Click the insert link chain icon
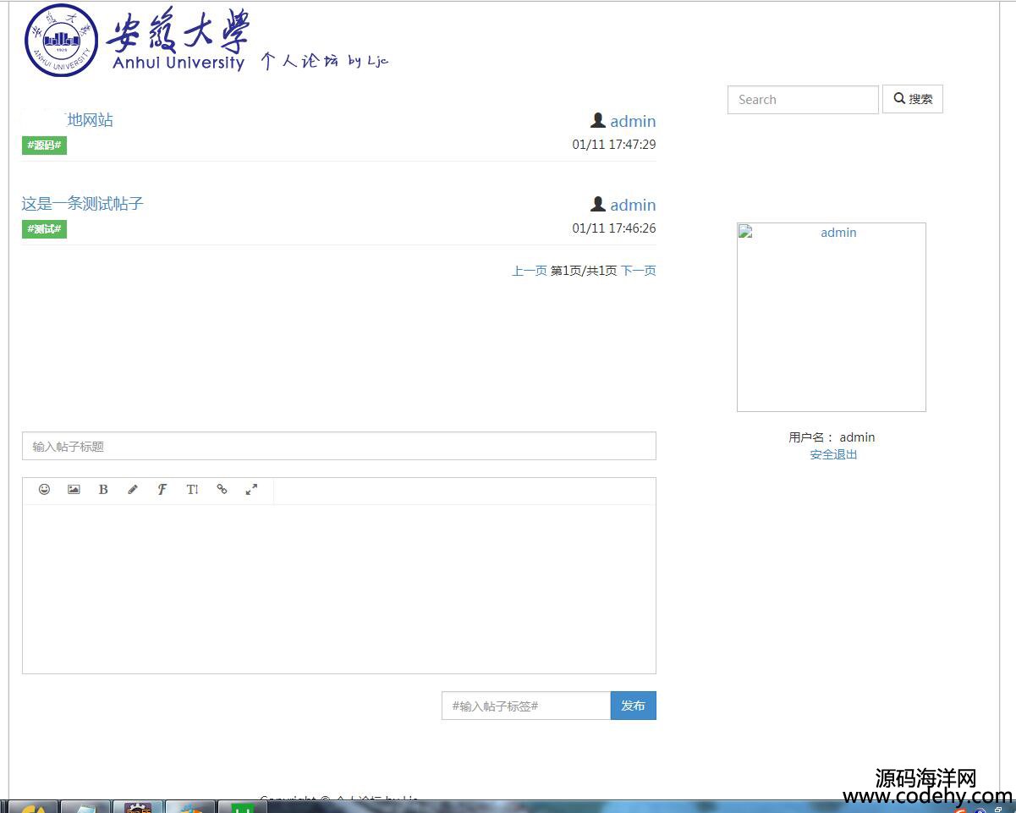Screen dimensions: 1016x813 tap(222, 490)
